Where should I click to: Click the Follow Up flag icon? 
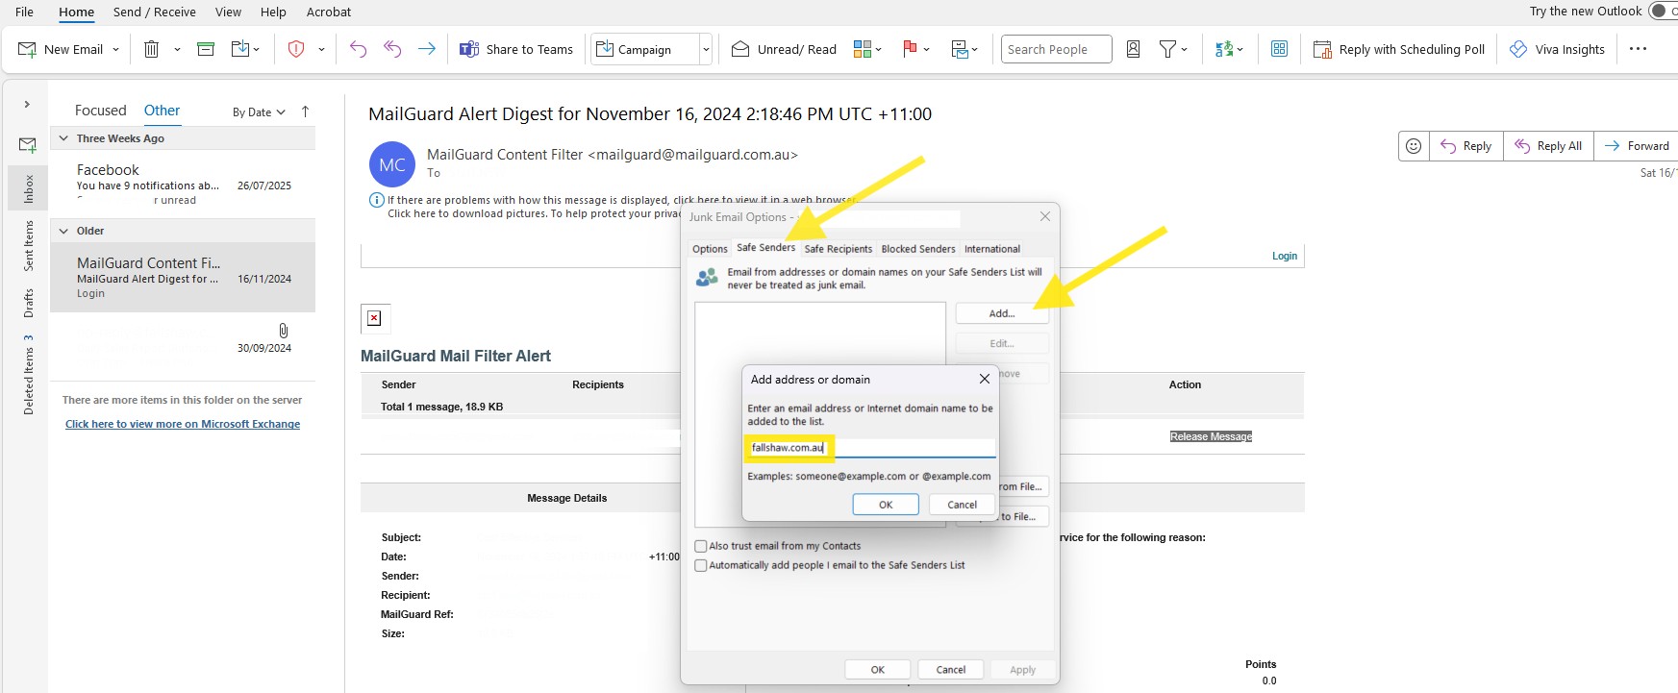(x=910, y=49)
